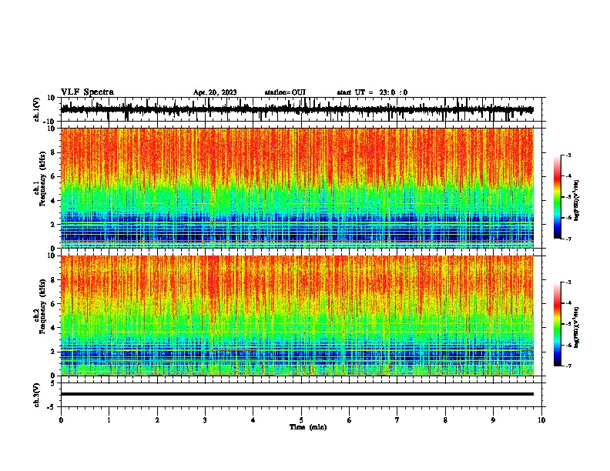
Task: Select the date "Apr. 20, 2023"
Action: (215, 92)
